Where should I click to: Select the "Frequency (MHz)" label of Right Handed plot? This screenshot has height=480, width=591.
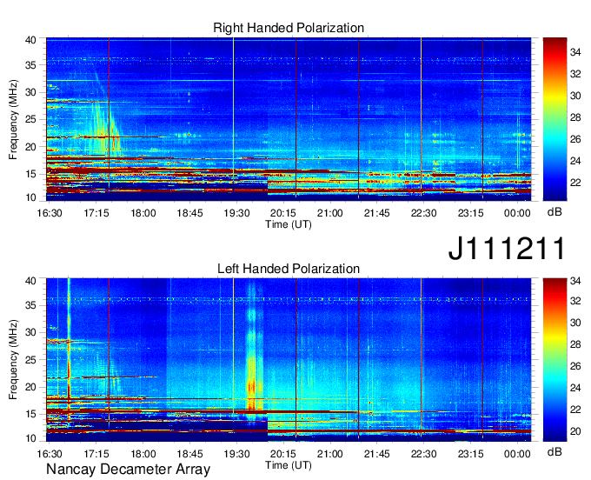tap(13, 119)
